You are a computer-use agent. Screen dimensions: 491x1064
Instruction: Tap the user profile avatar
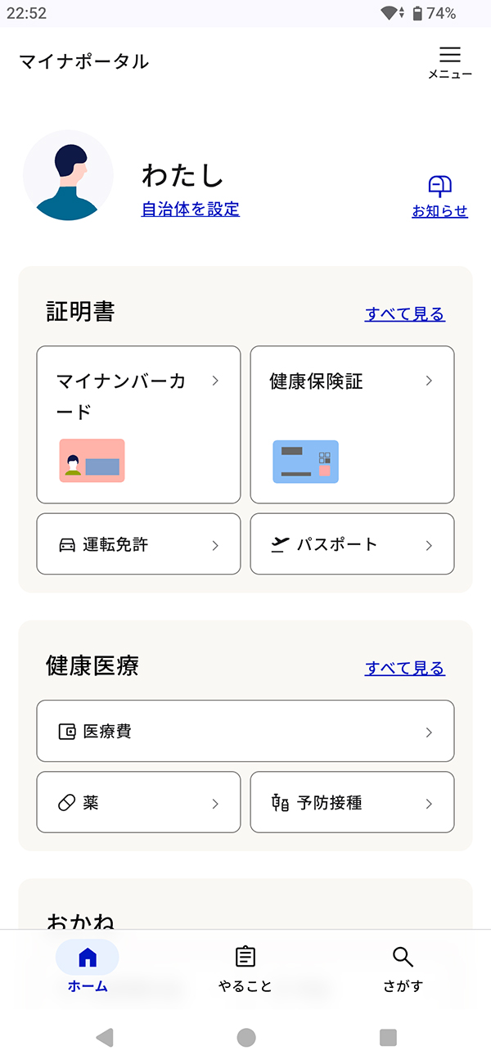[68, 176]
